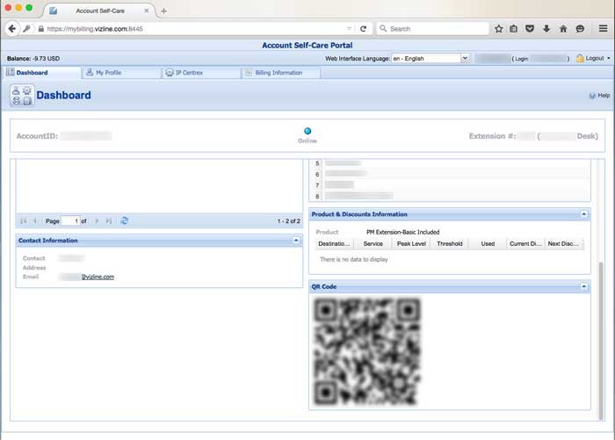Click the dashboard vertical scrollbar
Image resolution: width=615 pixels, height=440 pixels.
point(601,341)
